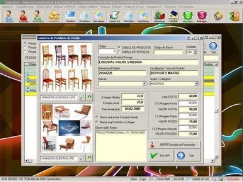The height and width of the screenshot is (182, 243).
Task: Click the blue arrow Sair icon in background window
Action: coord(213,46)
